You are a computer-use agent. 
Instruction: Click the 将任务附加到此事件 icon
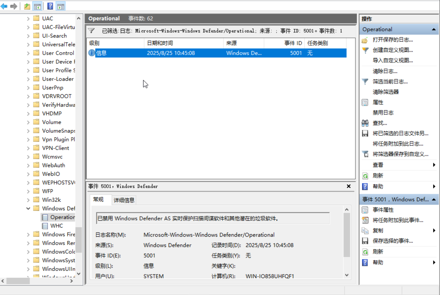point(365,220)
